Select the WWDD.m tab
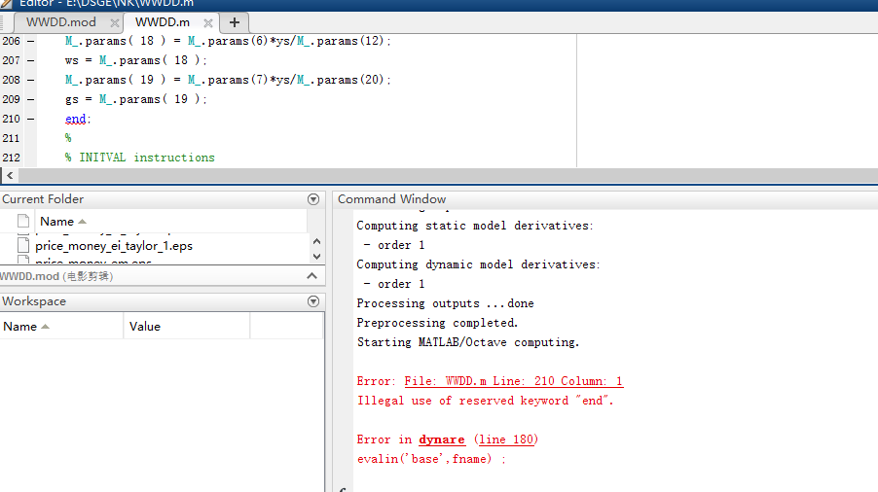878x492 pixels. [163, 21]
